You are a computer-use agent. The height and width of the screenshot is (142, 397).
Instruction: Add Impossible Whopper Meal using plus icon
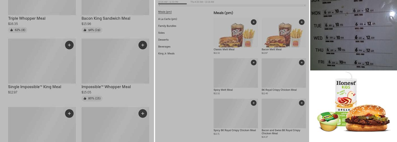coord(143,45)
